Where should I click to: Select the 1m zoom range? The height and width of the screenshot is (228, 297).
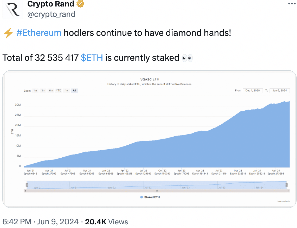35,91
